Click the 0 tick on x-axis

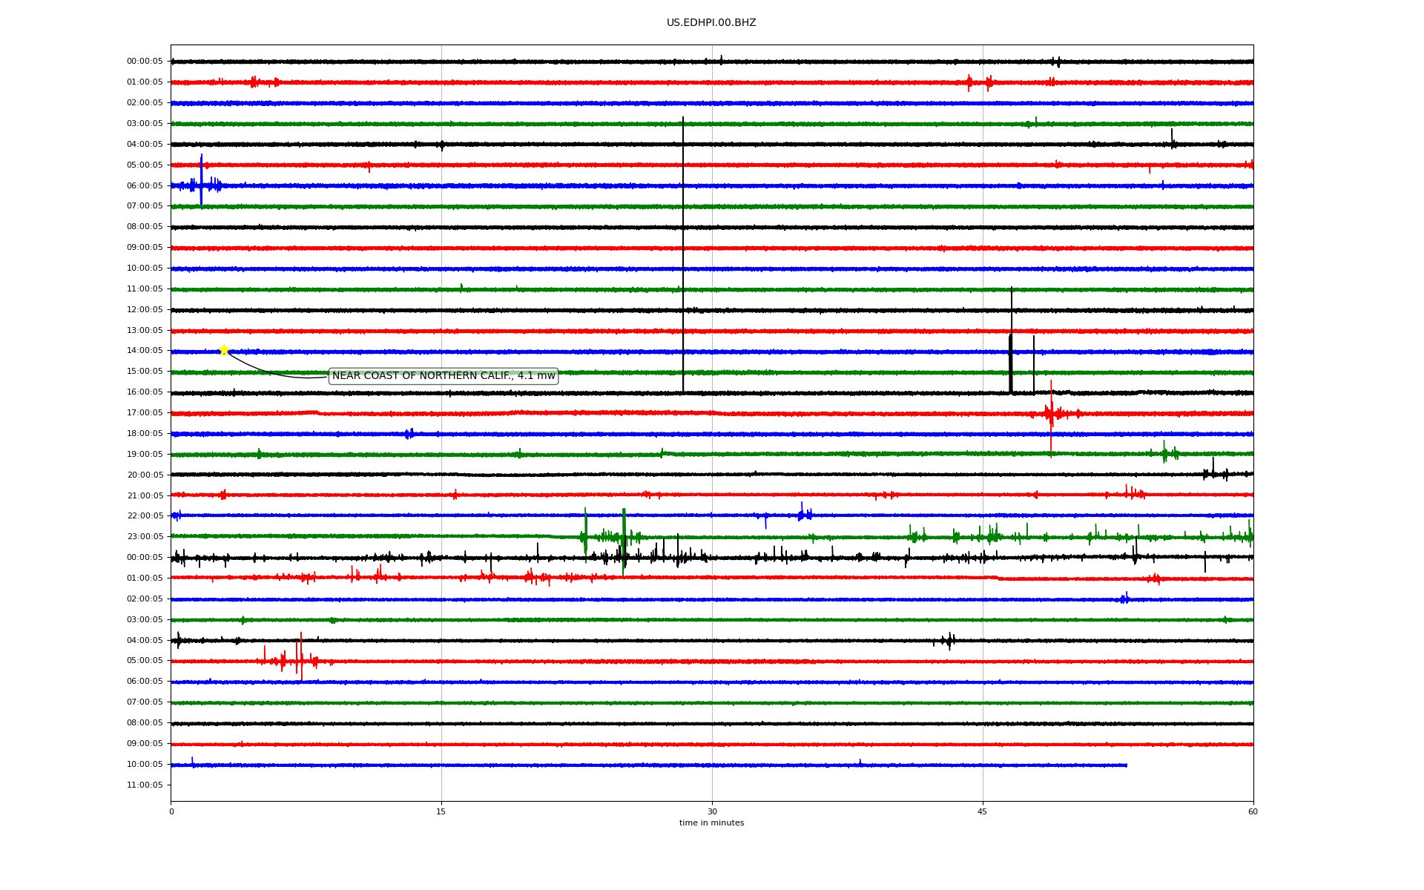[x=171, y=811]
